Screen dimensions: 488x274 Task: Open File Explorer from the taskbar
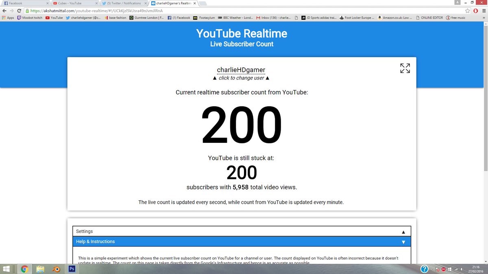coord(40,269)
